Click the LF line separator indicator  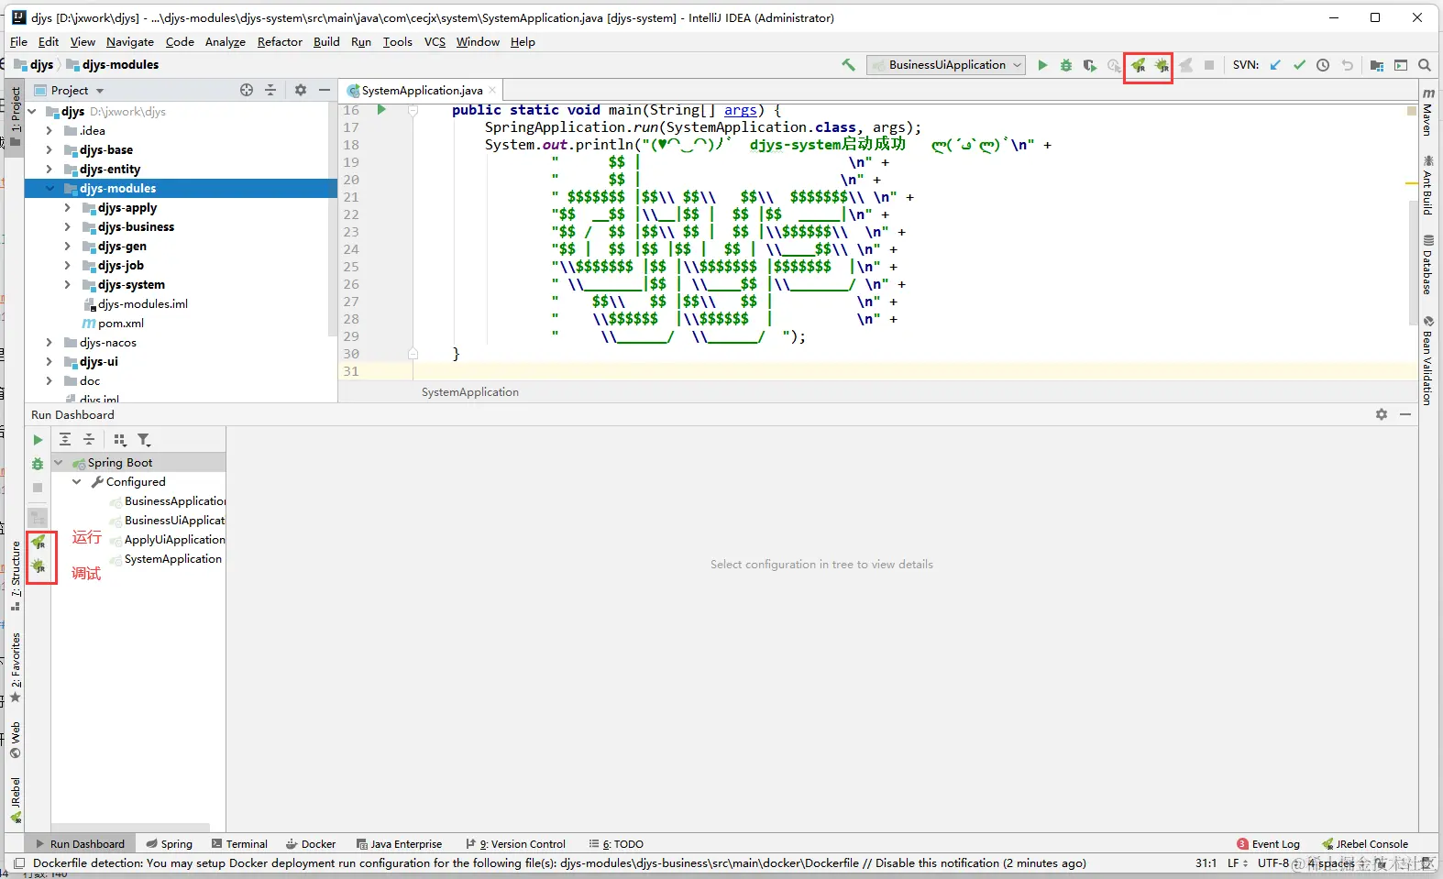coord(1237,863)
